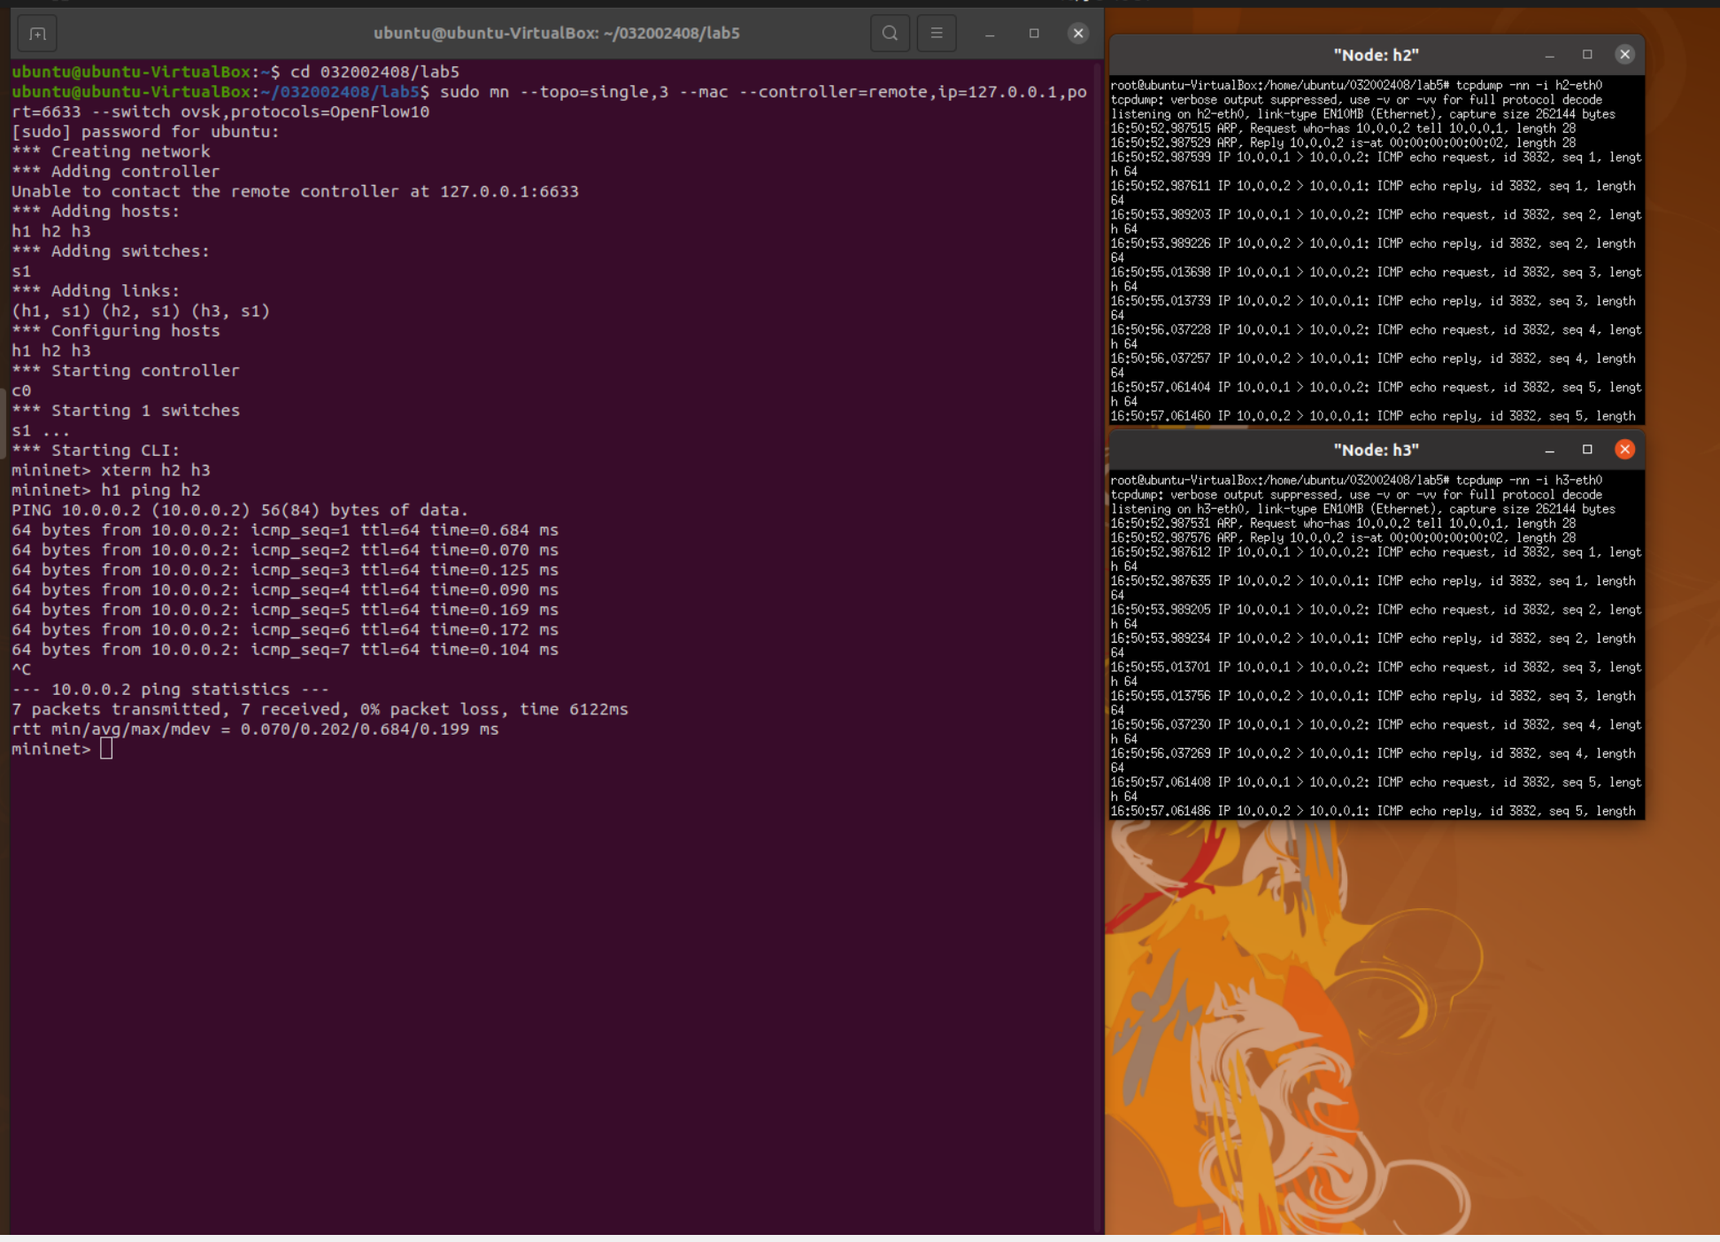This screenshot has height=1242, width=1720.
Task: Maximize the Node: h2 window
Action: (1587, 55)
